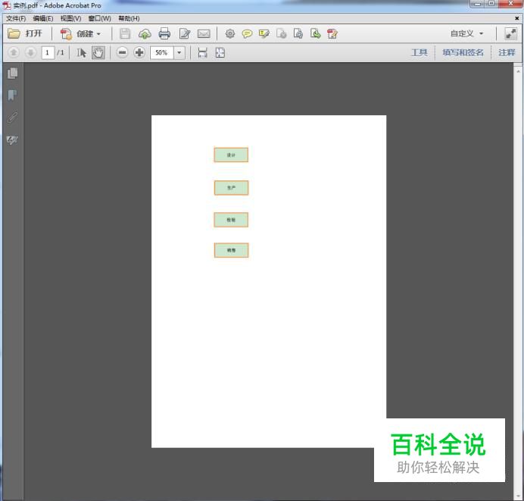
Task: Open the Bookmarks panel
Action: coord(12,96)
